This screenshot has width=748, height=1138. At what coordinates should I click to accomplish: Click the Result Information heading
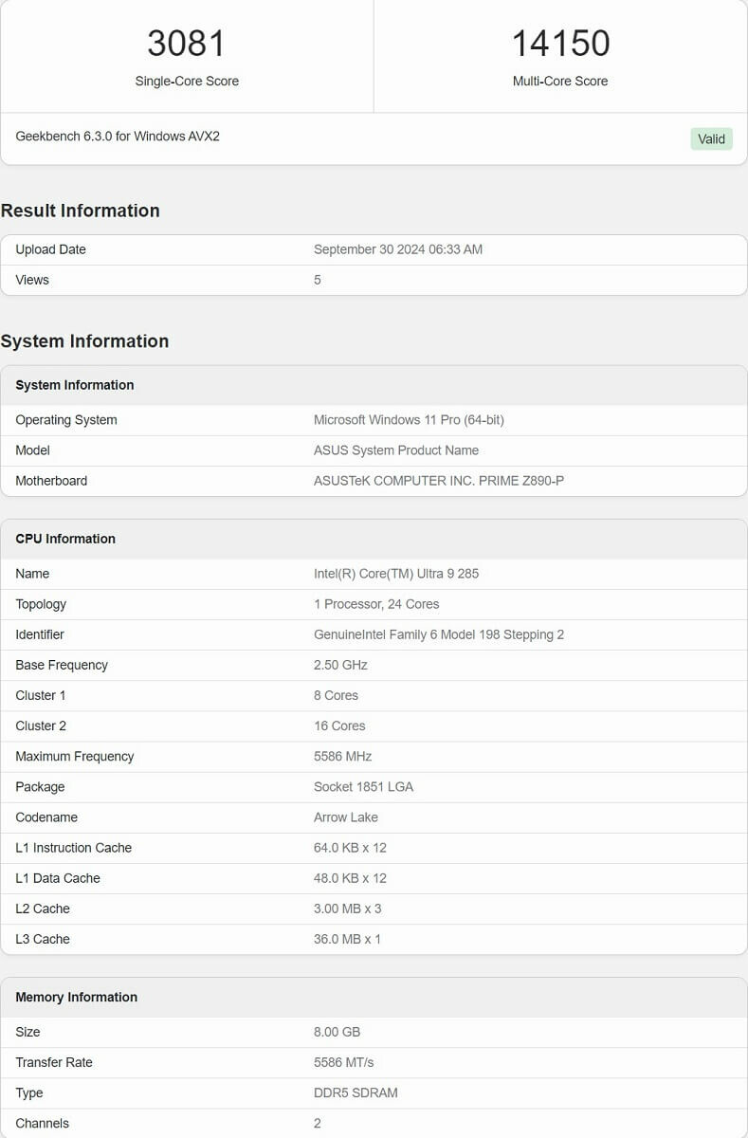click(80, 211)
